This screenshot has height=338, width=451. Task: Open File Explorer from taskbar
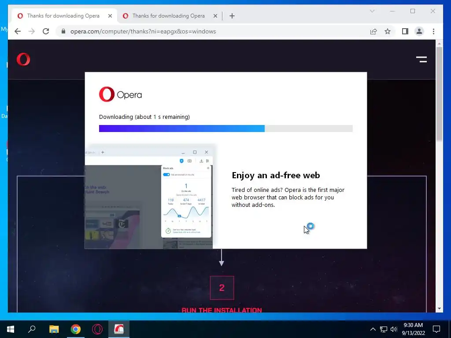pos(54,329)
